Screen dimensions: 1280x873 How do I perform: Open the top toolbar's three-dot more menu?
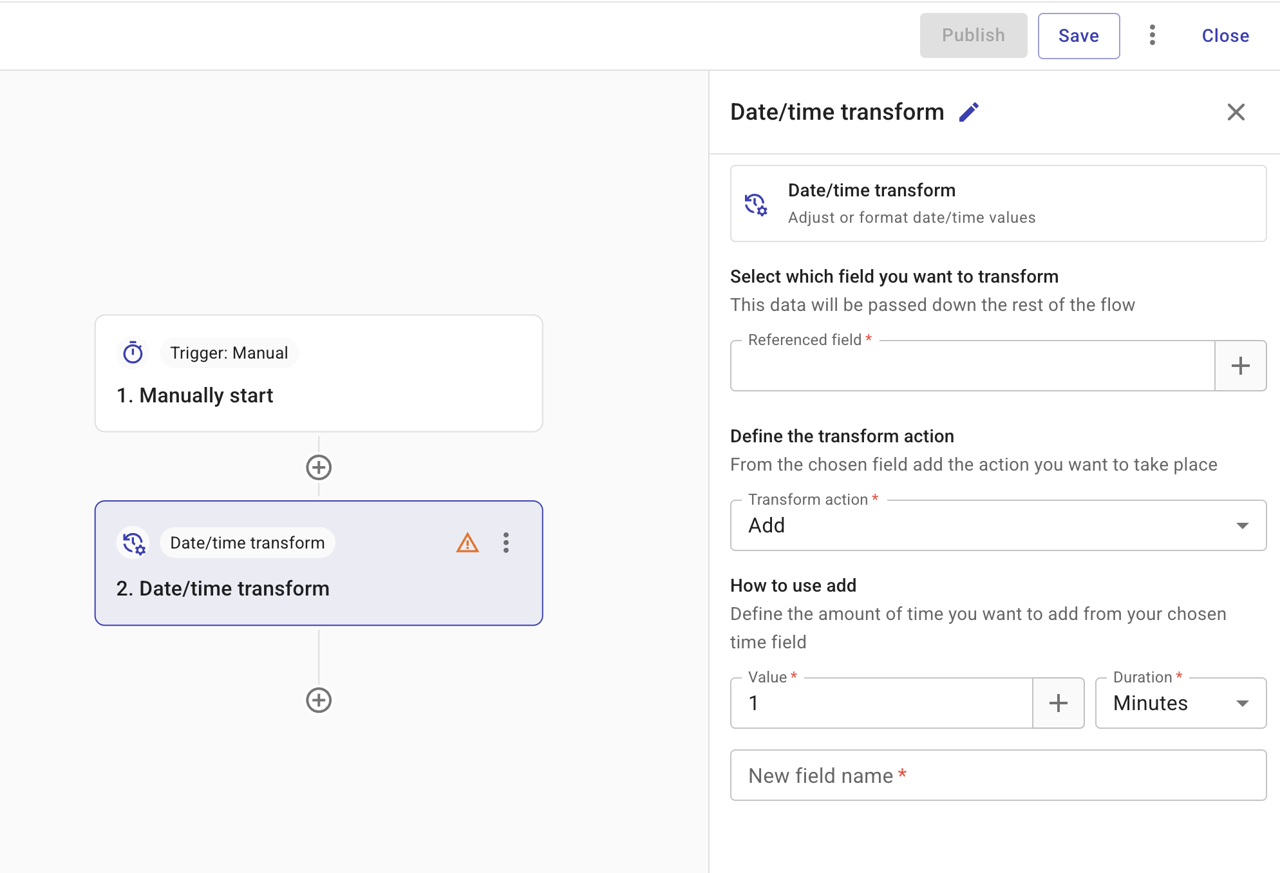1153,35
